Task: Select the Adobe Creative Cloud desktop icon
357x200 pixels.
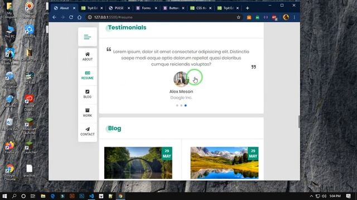Action: coord(29,103)
